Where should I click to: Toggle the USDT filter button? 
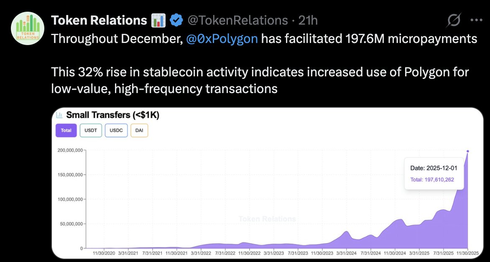[91, 130]
